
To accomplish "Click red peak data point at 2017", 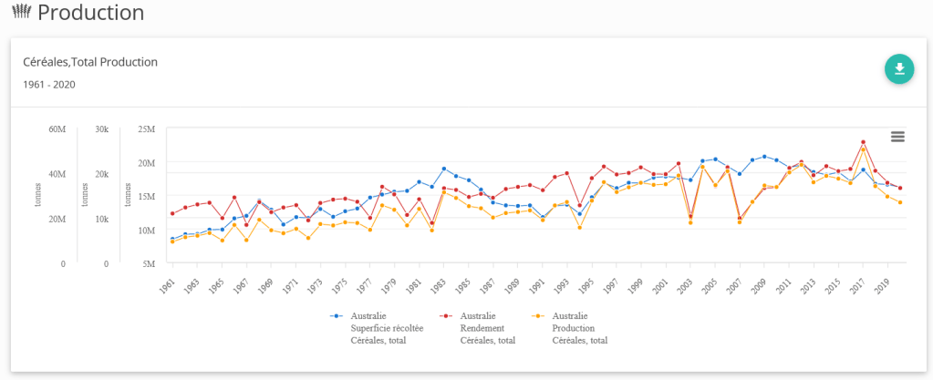I will (x=863, y=142).
